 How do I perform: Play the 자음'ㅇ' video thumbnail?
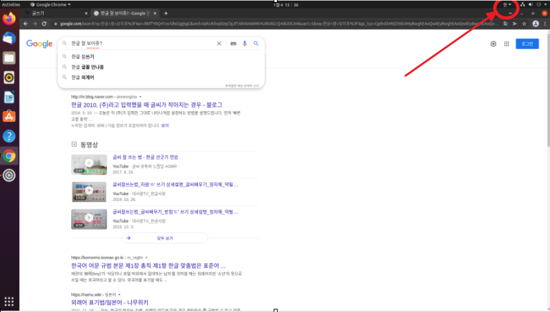[89, 192]
